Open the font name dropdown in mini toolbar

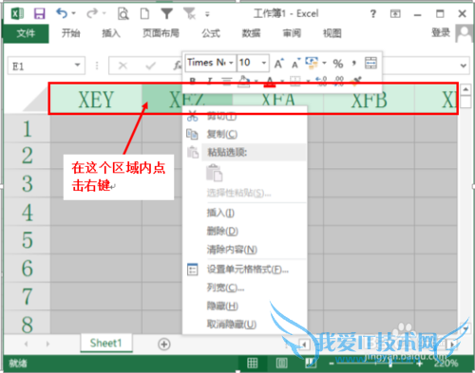(231, 63)
